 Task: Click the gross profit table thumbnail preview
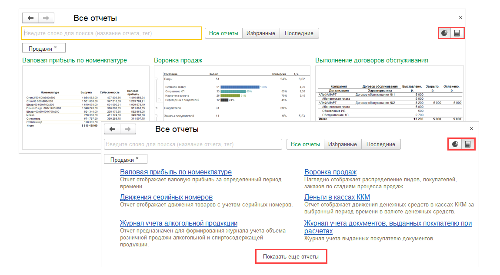(86, 108)
